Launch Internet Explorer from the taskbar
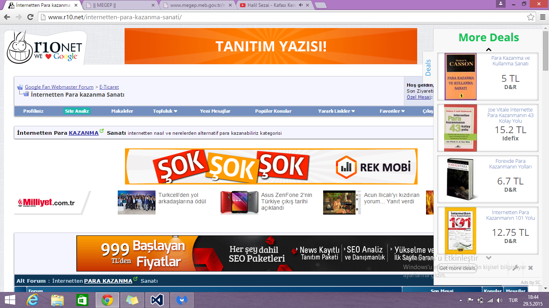This screenshot has width=549, height=308. pos(32,300)
